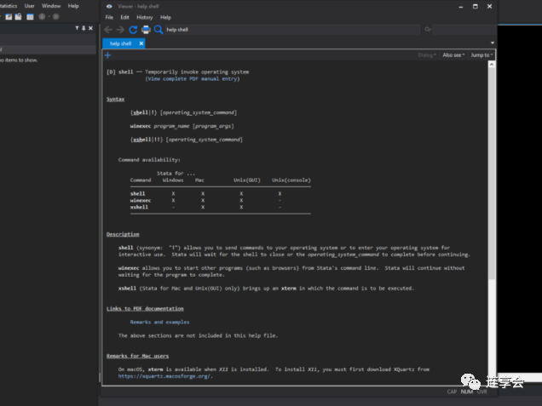Open the Variables Manager toolbar icon

coord(31,16)
